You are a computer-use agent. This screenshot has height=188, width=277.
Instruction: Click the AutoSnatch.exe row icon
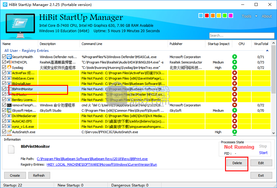click(9, 132)
